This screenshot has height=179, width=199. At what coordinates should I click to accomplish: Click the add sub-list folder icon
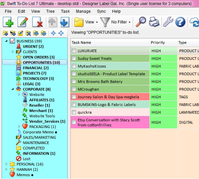13,33
